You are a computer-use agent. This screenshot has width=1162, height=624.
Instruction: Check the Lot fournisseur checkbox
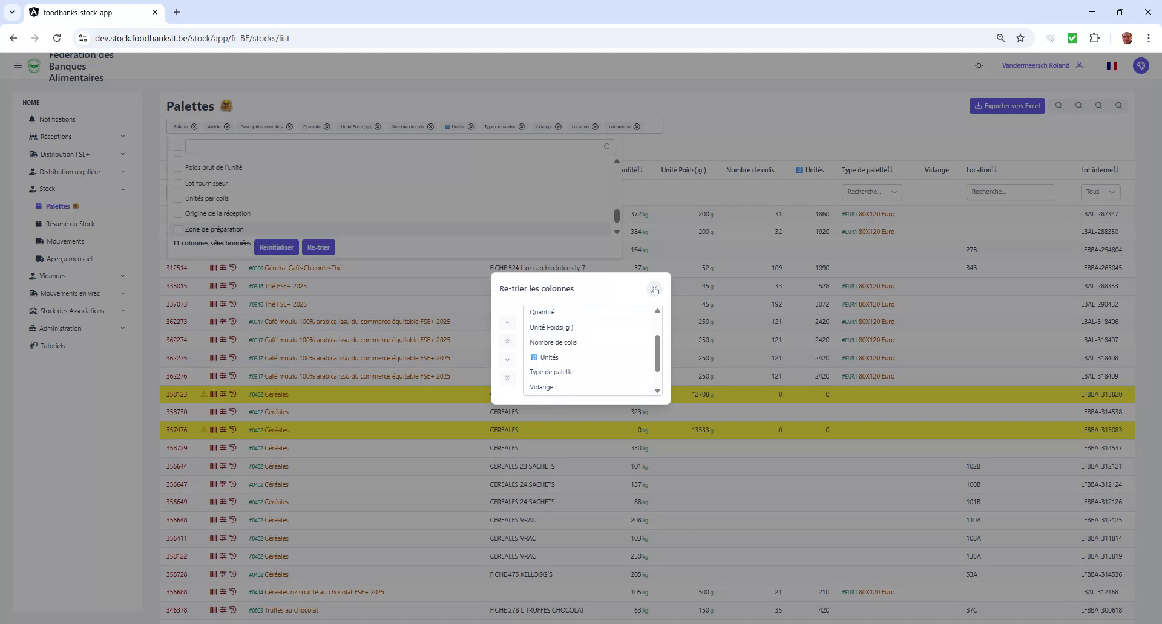(177, 183)
